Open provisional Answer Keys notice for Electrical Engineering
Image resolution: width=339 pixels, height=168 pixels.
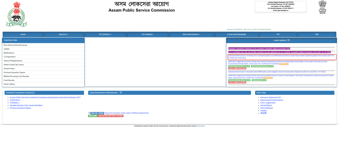[278, 63]
